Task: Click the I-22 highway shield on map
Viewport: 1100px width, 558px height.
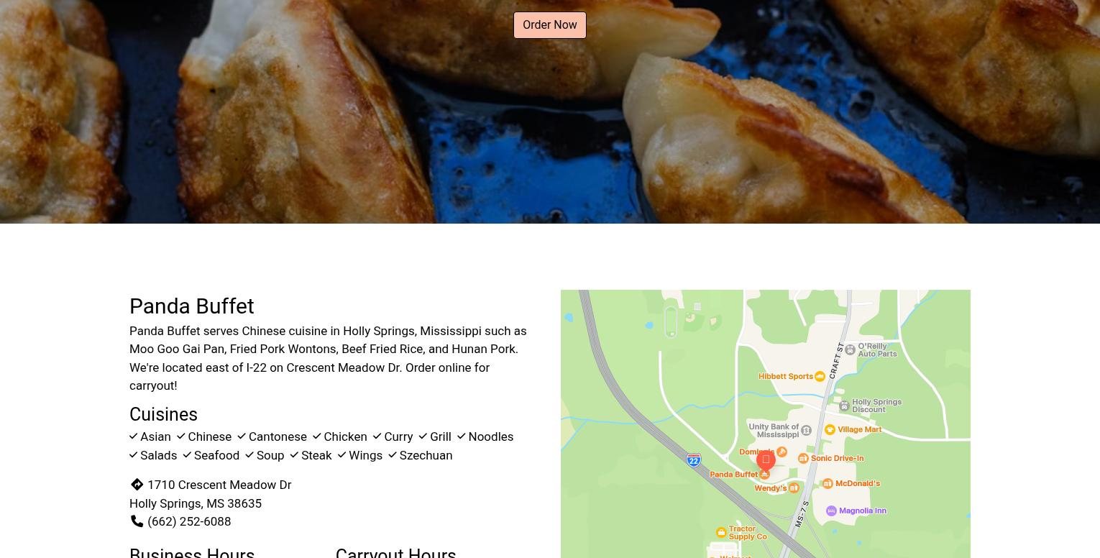Action: (x=694, y=460)
